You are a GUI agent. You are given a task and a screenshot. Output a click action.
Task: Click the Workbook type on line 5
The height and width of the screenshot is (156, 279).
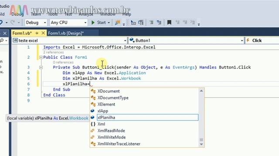tap(131, 78)
